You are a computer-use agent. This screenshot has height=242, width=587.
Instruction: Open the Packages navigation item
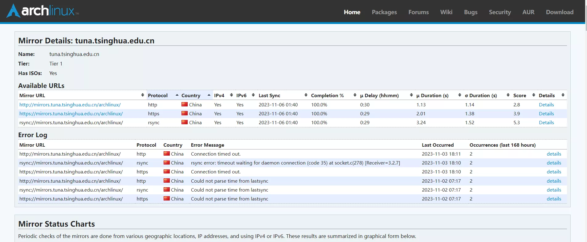coord(384,12)
